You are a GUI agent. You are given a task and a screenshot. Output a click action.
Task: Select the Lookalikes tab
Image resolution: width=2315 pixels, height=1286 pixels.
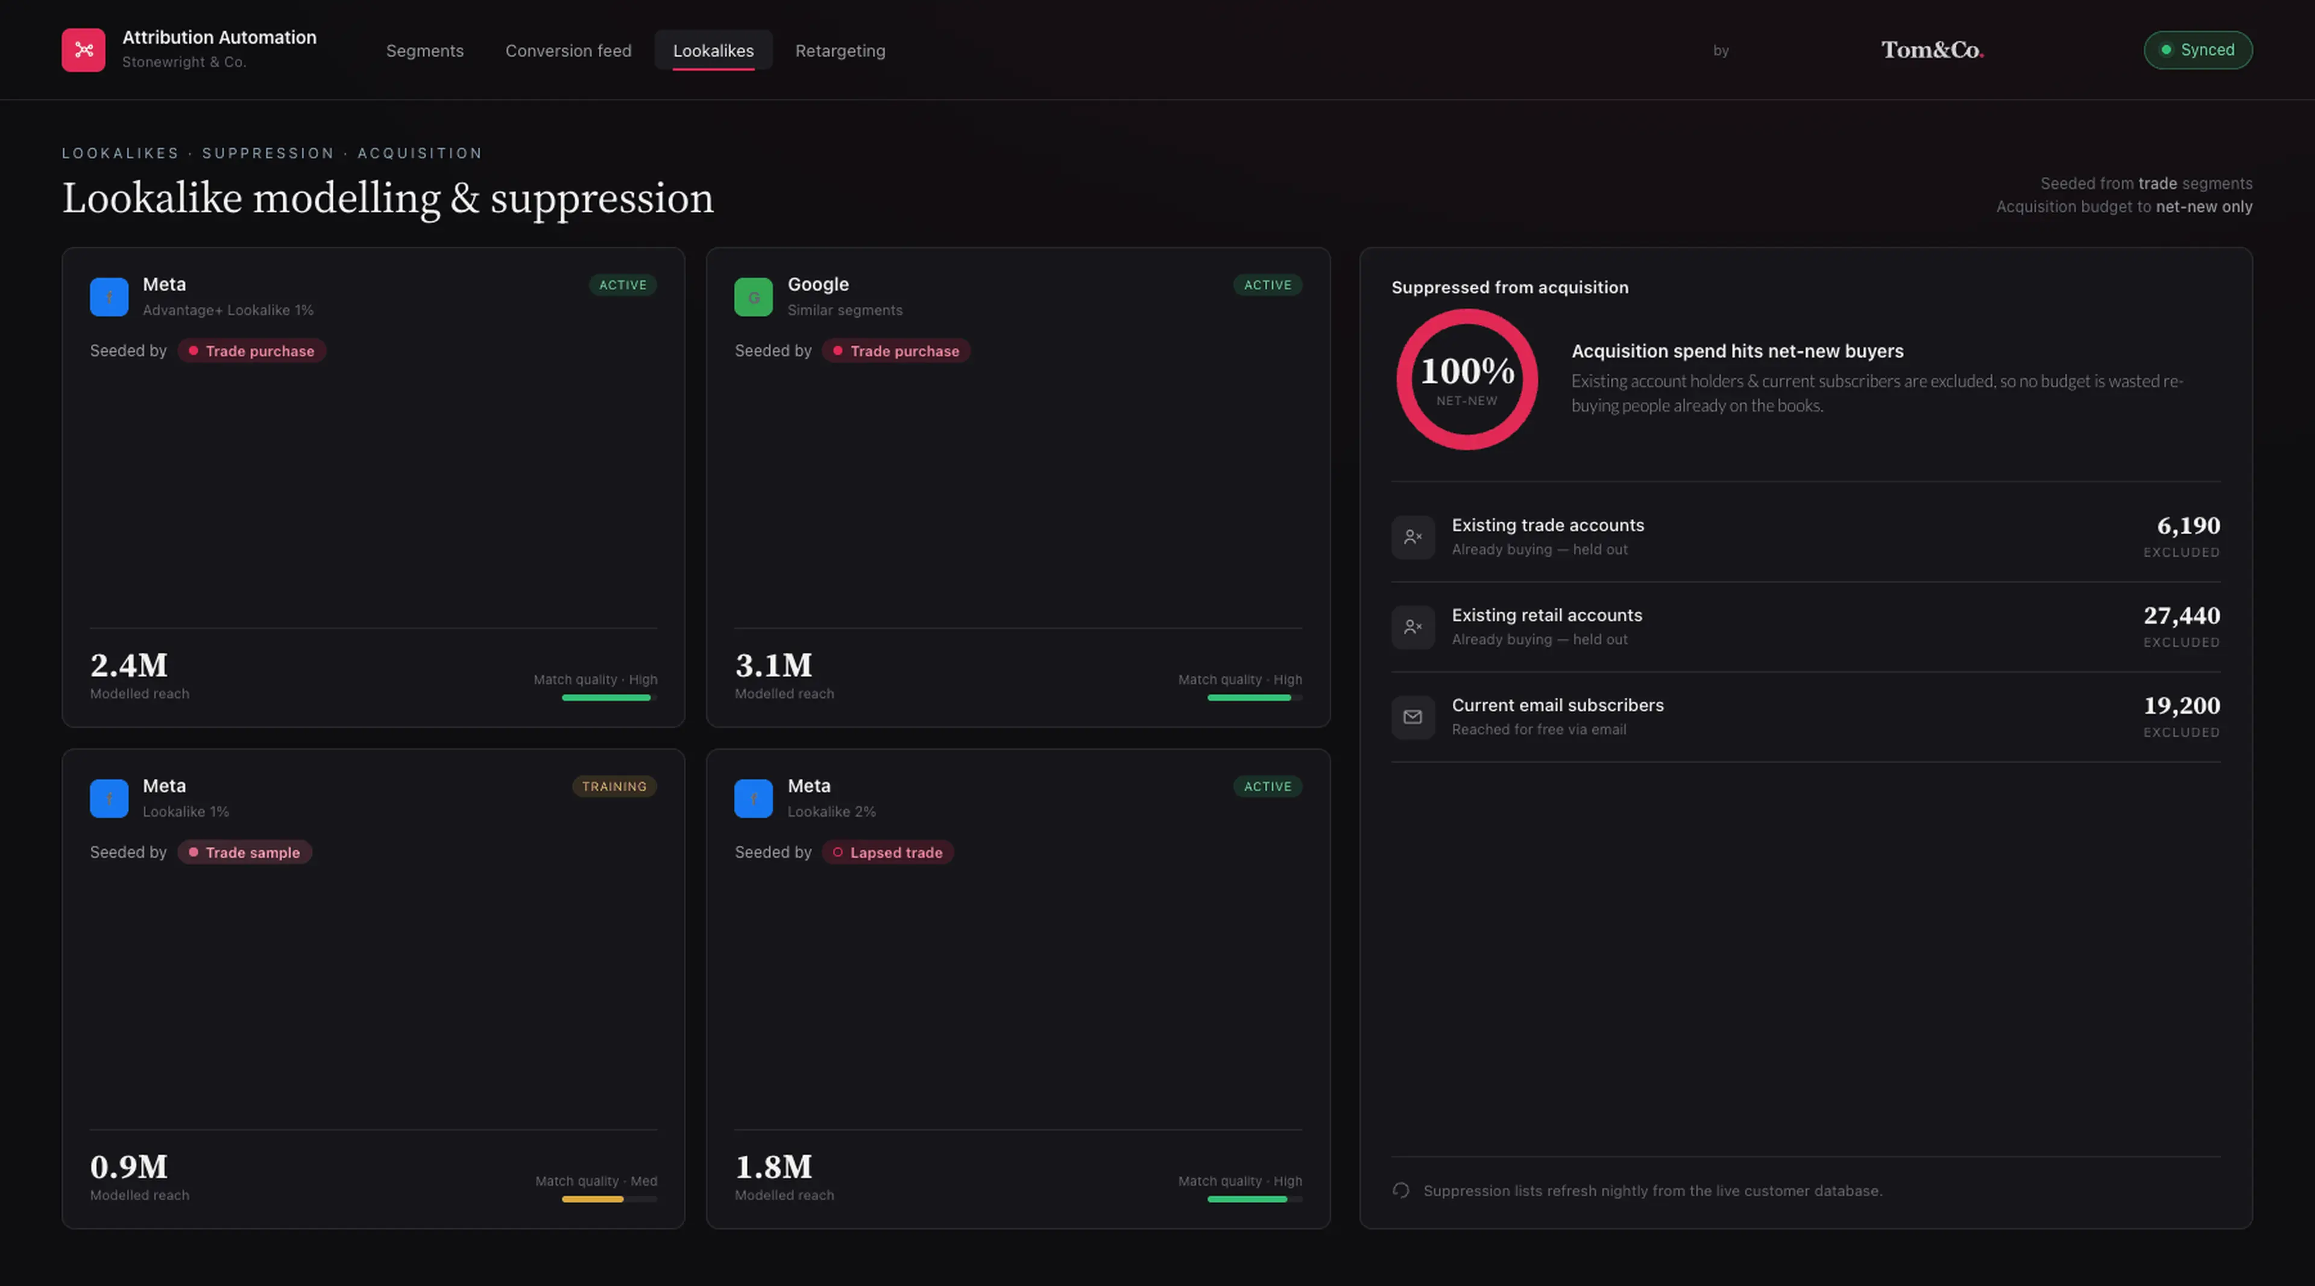[713, 50]
